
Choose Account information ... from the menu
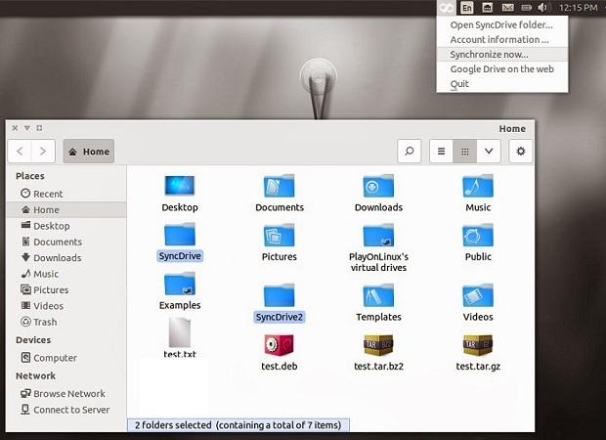point(502,39)
